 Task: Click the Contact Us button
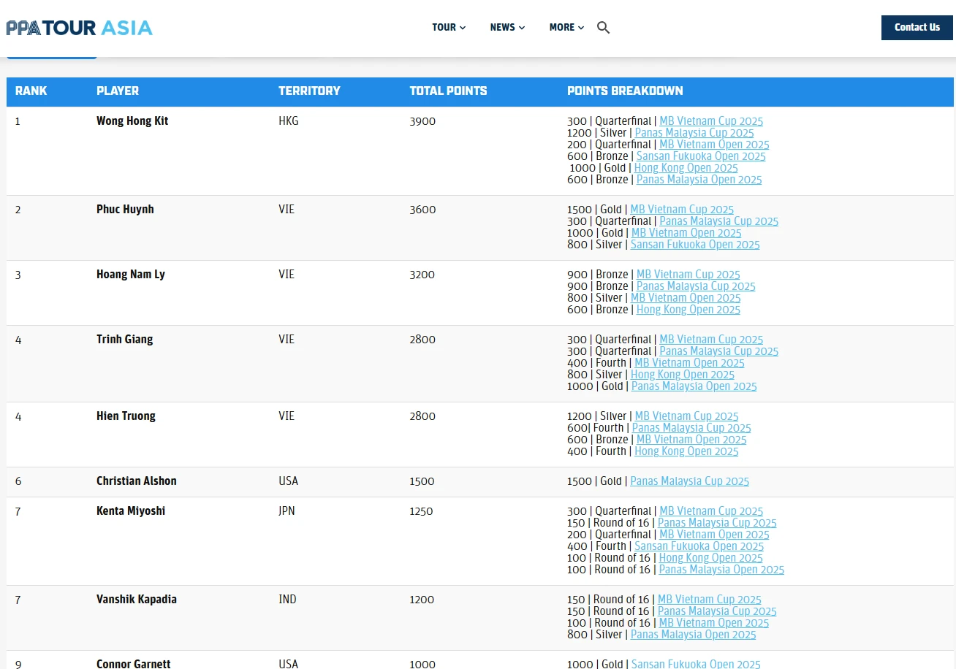pos(917,28)
